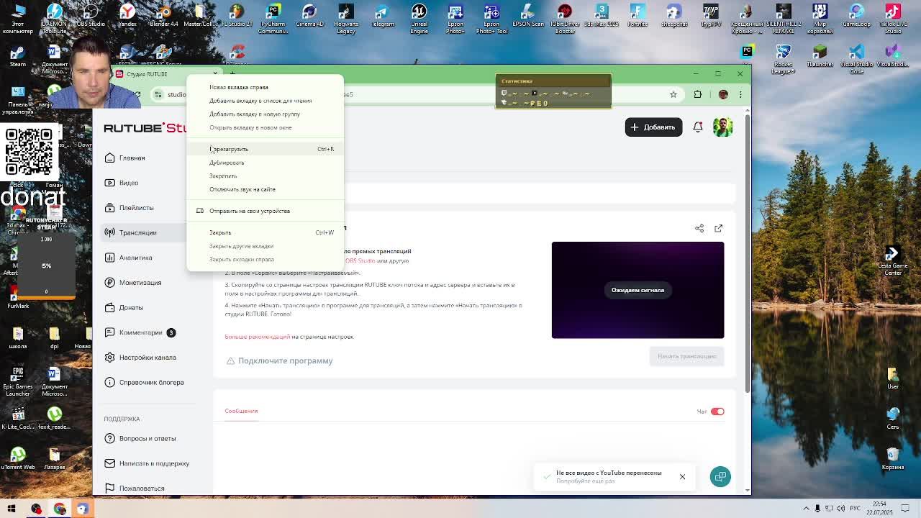Click the browser vertical scrollbar
This screenshot has height=518, width=921.
coord(748,252)
